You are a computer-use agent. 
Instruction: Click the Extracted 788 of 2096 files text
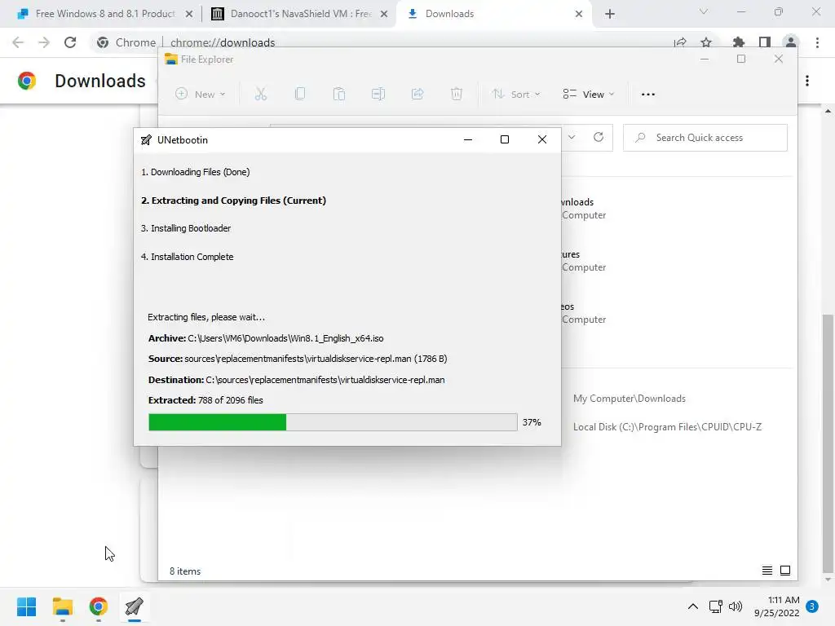tap(205, 400)
